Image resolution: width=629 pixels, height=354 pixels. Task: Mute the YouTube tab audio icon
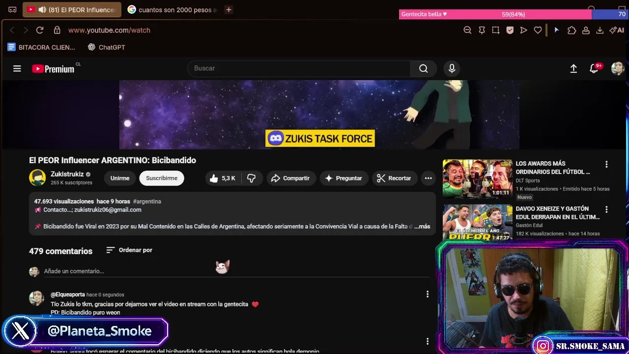(42, 10)
